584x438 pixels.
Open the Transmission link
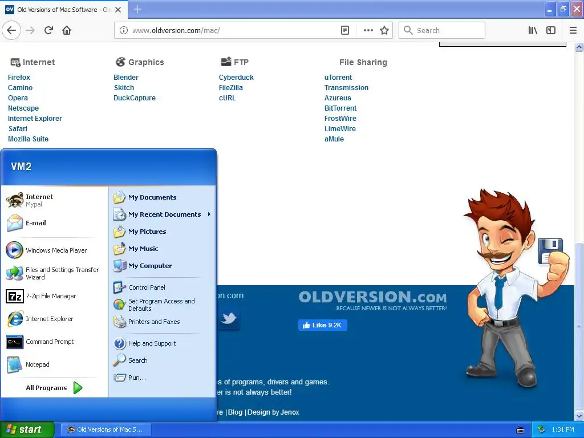pos(346,87)
